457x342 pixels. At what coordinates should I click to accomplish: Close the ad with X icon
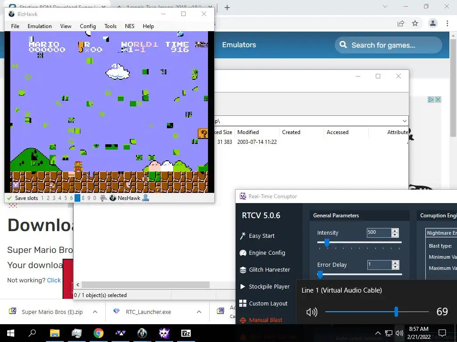point(438,100)
